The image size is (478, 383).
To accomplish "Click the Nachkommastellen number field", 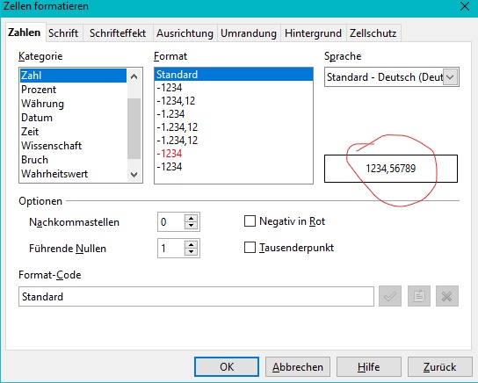I will [171, 222].
